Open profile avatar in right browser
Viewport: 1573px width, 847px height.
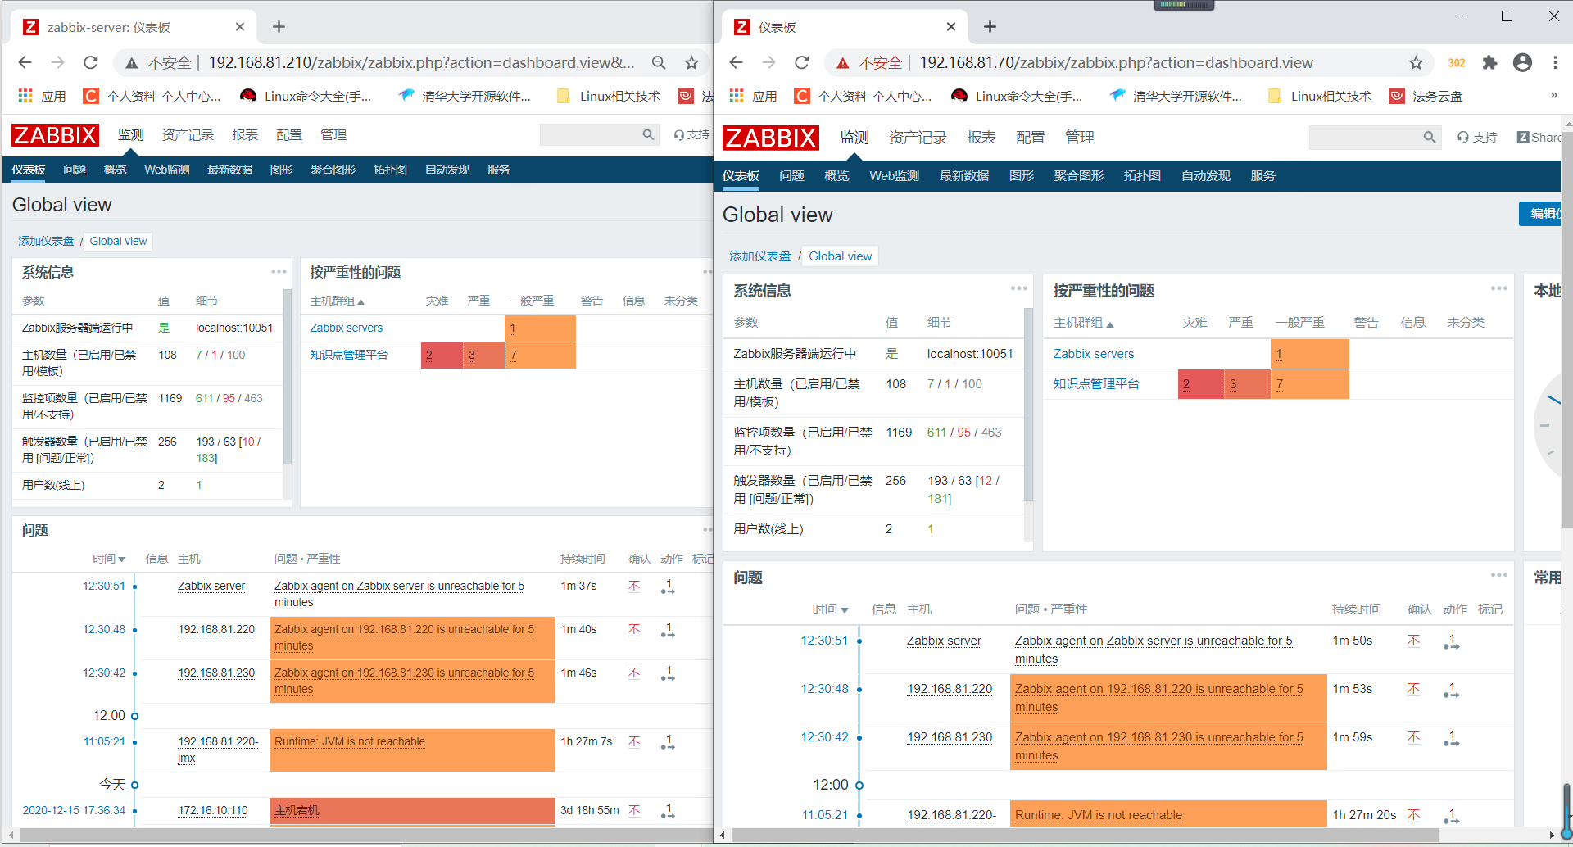coord(1522,62)
